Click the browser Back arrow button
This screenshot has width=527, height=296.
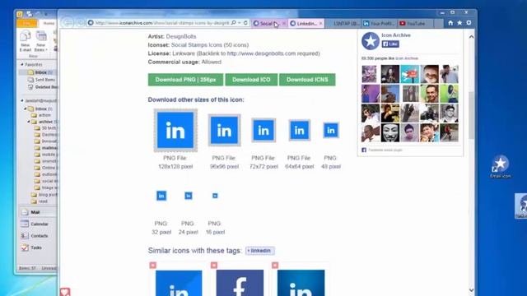[x=68, y=23]
